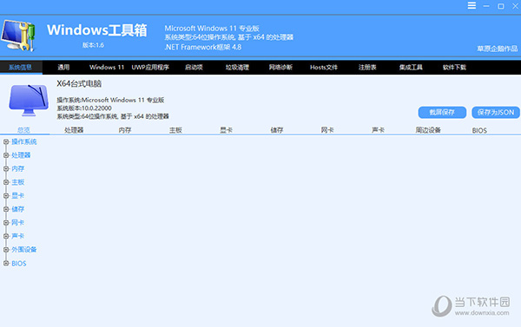Click the blue desktop computer icon
The width and height of the screenshot is (521, 327).
[29, 100]
